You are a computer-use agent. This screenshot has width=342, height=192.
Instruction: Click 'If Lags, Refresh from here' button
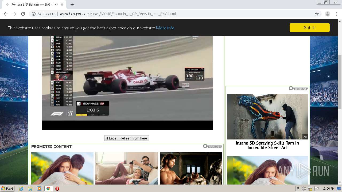point(127,138)
